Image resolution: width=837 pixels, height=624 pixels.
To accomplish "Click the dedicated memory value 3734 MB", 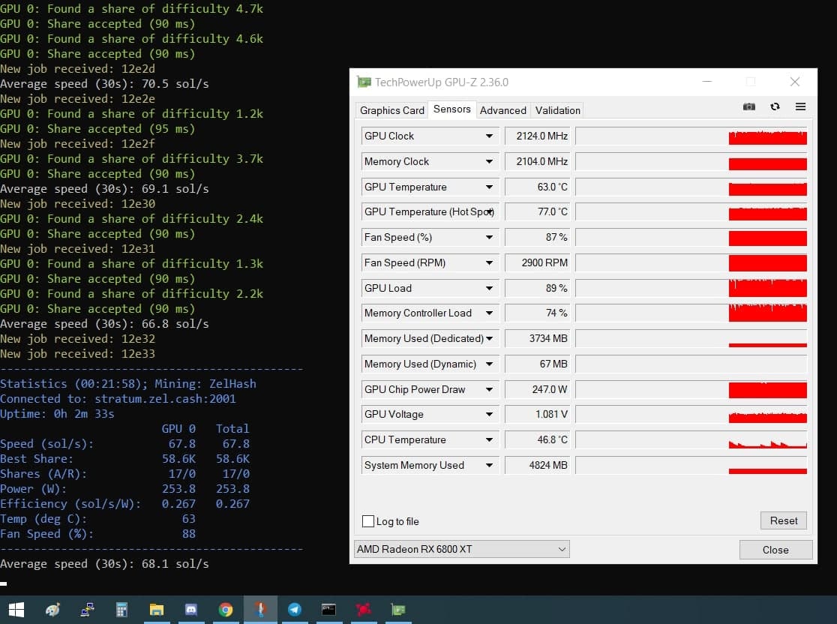I will coord(538,338).
